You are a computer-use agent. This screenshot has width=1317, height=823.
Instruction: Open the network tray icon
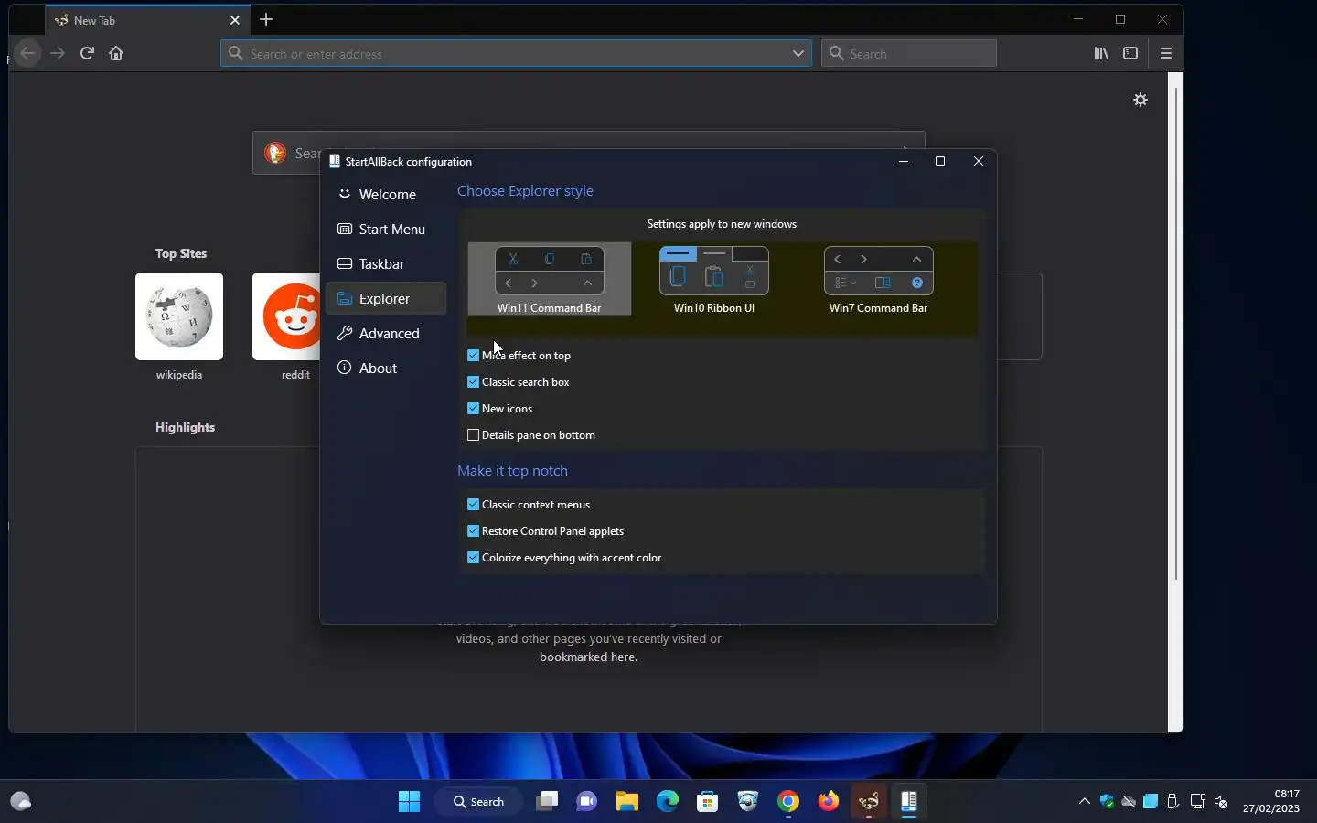[x=1198, y=802]
